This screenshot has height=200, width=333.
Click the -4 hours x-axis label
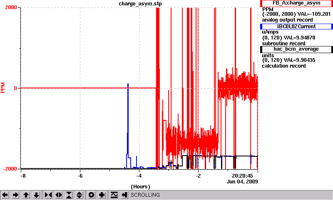click(139, 176)
